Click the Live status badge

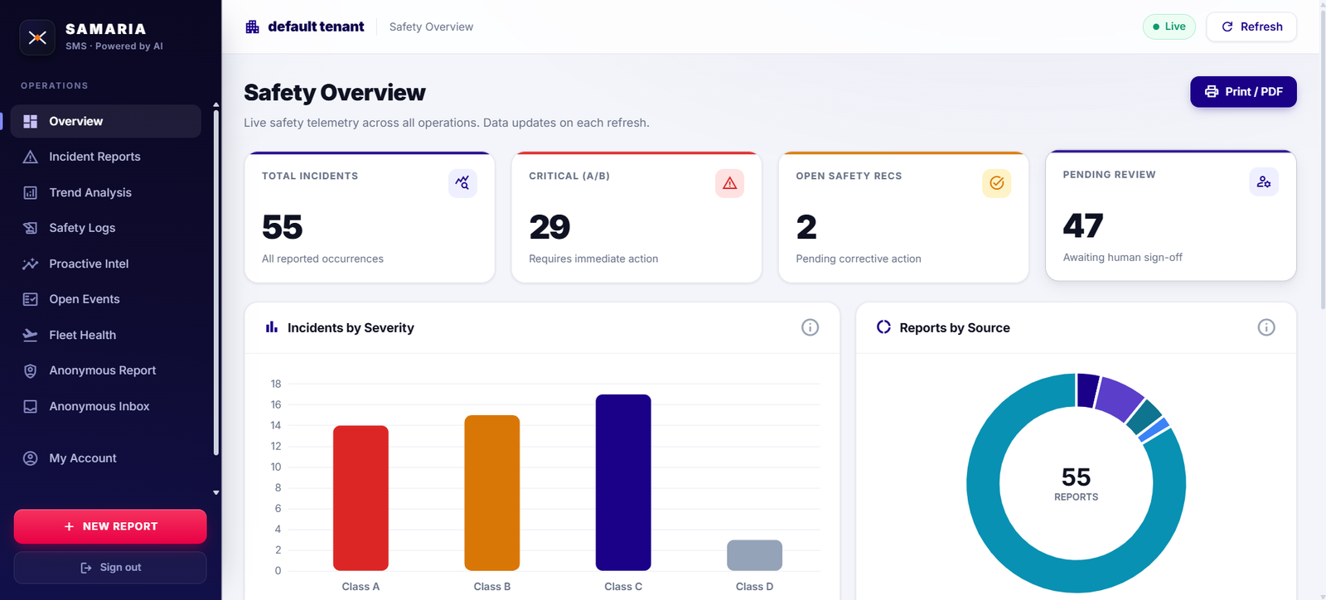coord(1169,27)
